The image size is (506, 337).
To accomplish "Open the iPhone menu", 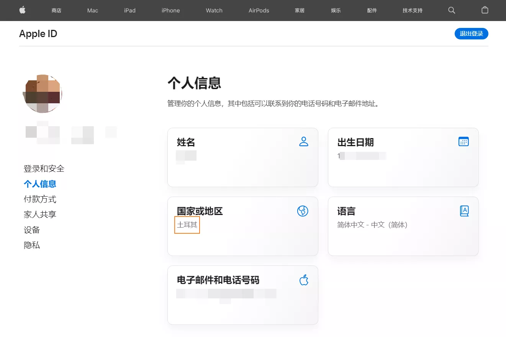I will click(x=171, y=10).
